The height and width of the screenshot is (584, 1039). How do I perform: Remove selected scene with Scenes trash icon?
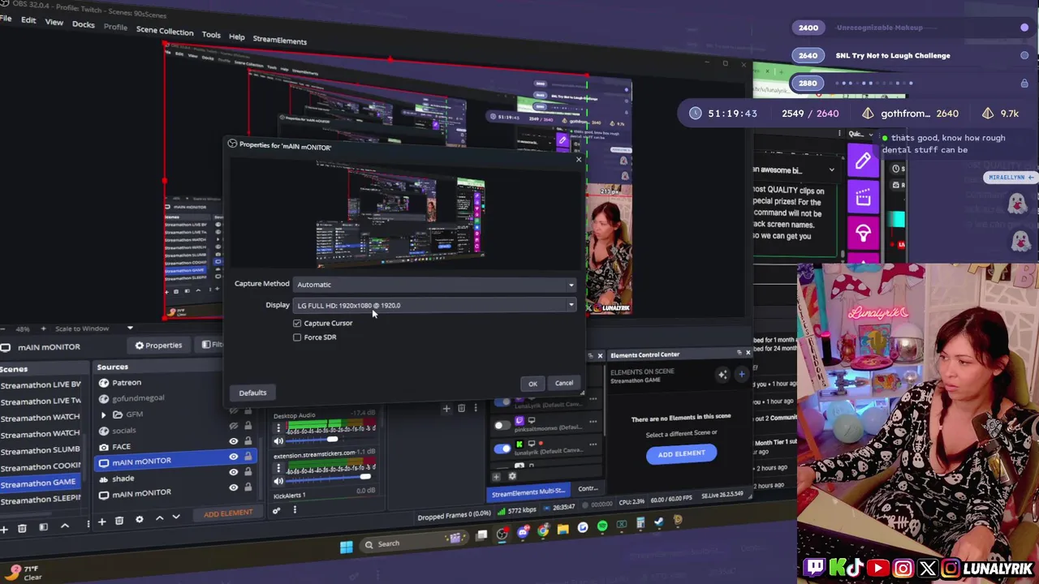[22, 528]
